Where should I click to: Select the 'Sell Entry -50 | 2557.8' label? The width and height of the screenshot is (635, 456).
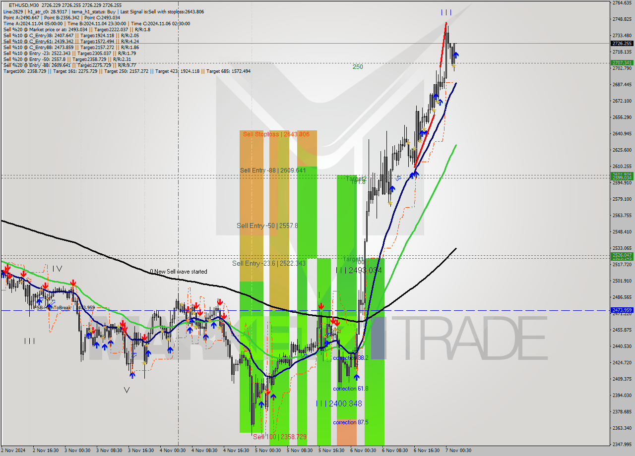click(x=267, y=226)
